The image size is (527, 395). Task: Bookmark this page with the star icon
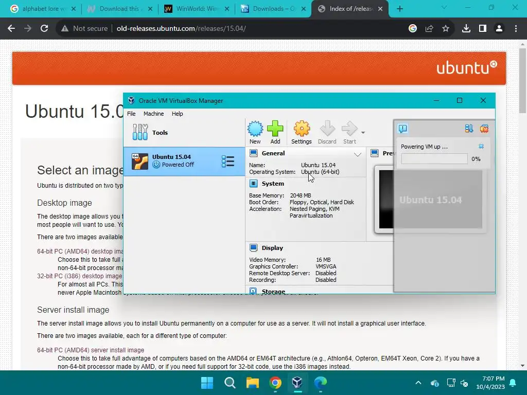pyautogui.click(x=446, y=29)
